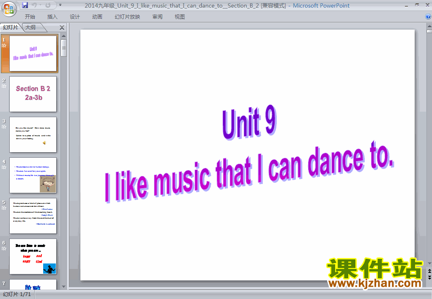Click main slide area scroll up arrow

(429, 26)
